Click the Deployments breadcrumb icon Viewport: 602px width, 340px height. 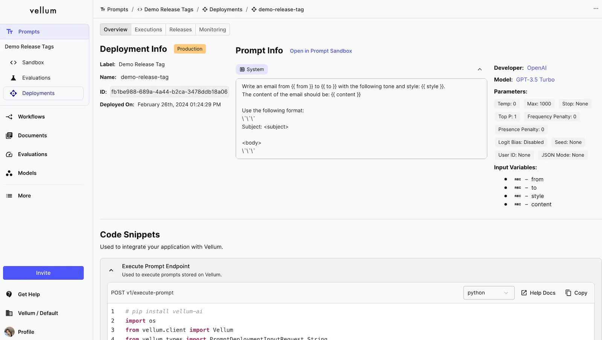tap(205, 9)
